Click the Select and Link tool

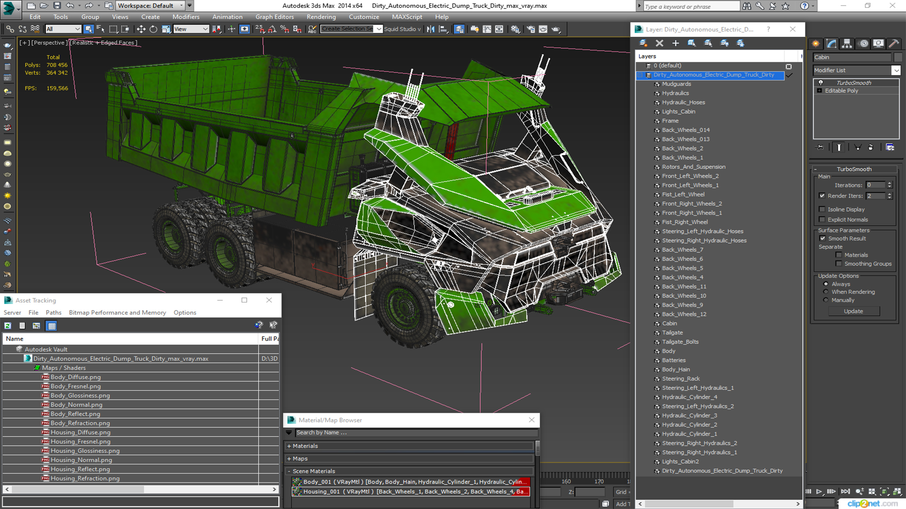(10, 29)
